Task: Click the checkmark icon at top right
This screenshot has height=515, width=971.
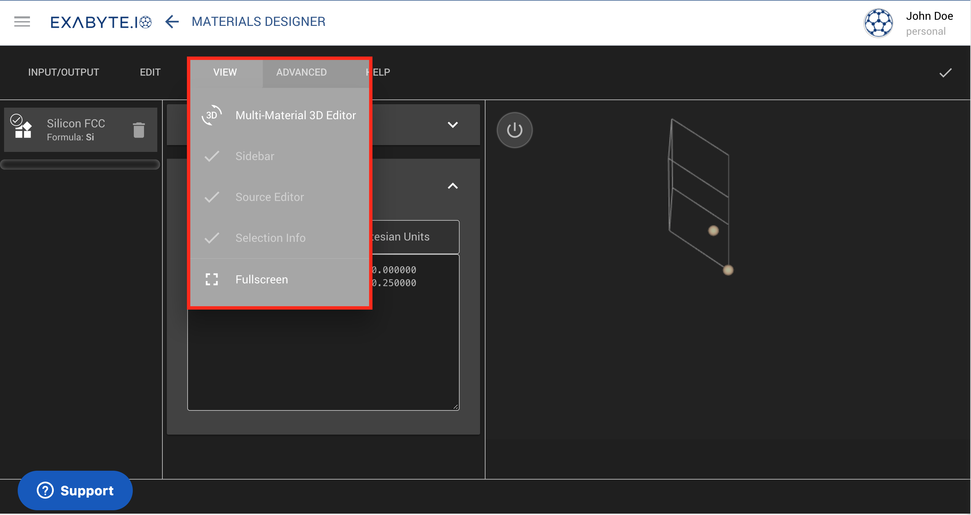Action: (x=945, y=73)
